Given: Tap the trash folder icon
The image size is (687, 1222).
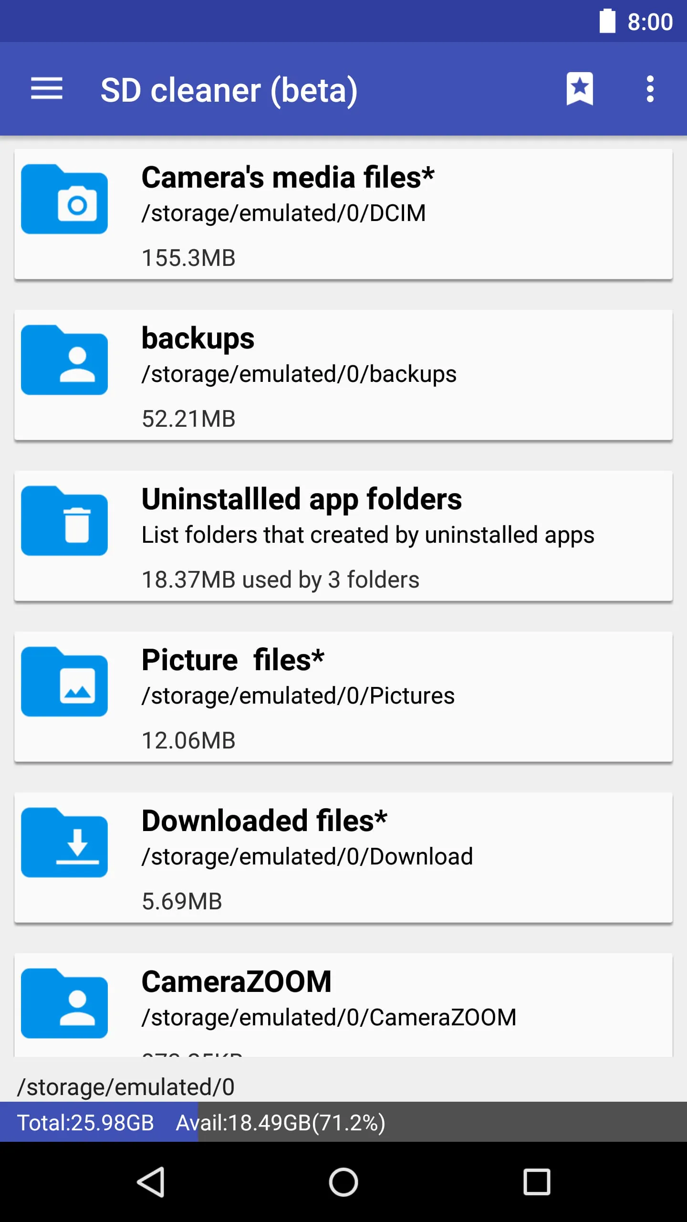Looking at the screenshot, I should 64,521.
